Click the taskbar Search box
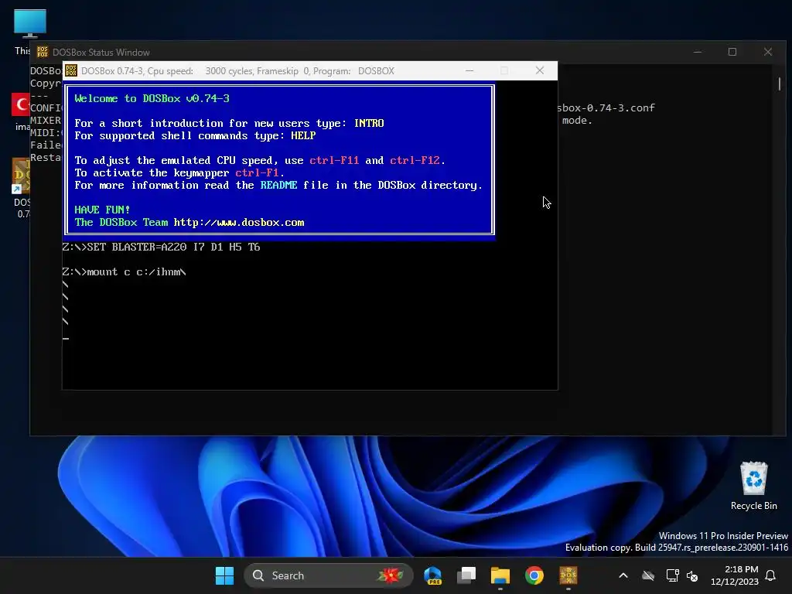Image resolution: width=792 pixels, height=594 pixels. (328, 575)
